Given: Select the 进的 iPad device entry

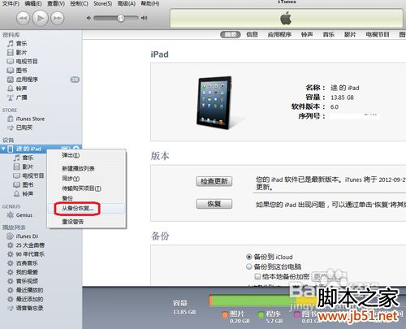Looking at the screenshot, I should (x=28, y=149).
